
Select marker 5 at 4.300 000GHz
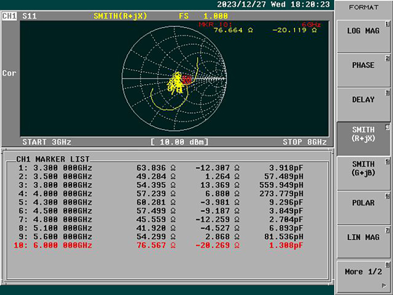coord(55,202)
